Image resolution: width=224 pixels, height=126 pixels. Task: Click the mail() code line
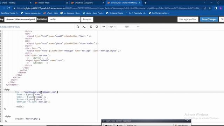pos(20,106)
